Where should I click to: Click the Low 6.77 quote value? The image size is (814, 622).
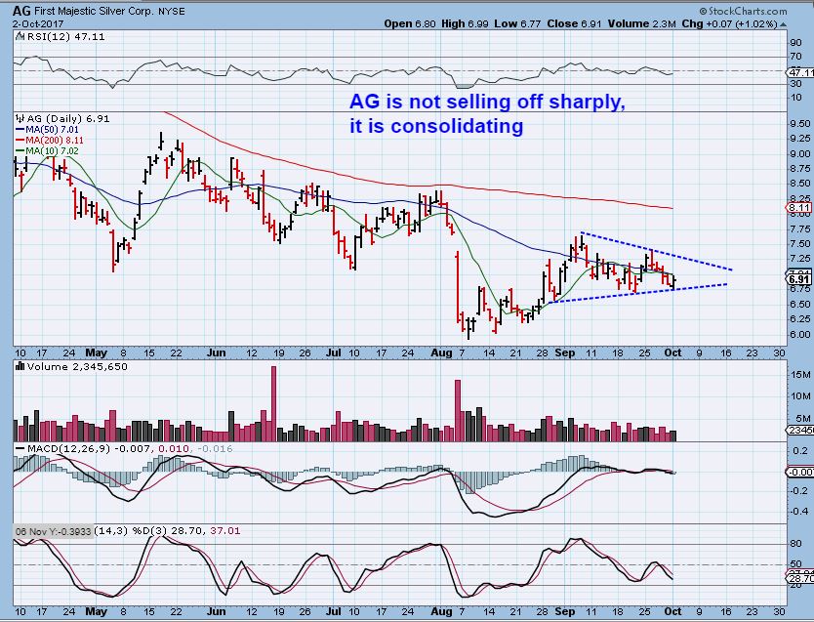pos(517,23)
